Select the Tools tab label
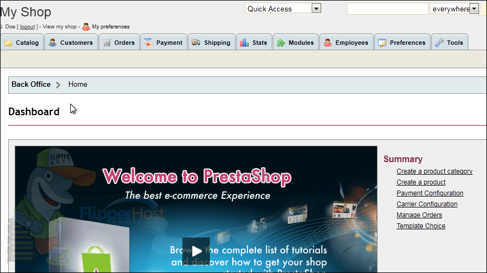The width and height of the screenshot is (487, 273). click(455, 43)
